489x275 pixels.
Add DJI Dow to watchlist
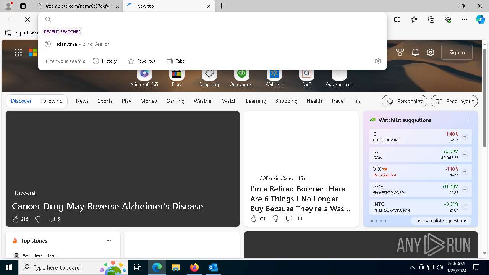point(465,154)
